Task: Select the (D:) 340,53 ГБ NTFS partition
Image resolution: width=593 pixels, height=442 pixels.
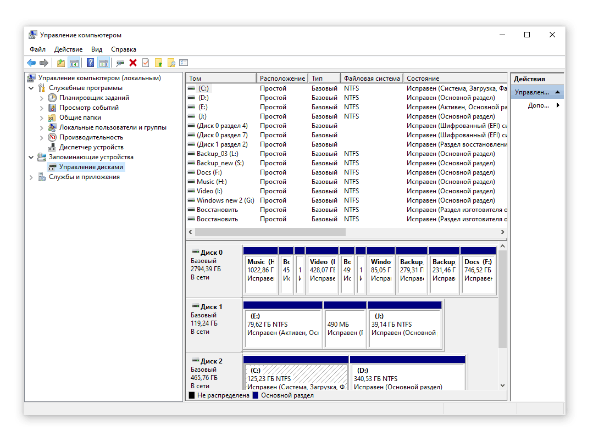Action: (x=408, y=372)
